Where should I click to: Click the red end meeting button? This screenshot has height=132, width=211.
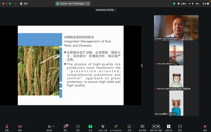(x=205, y=126)
